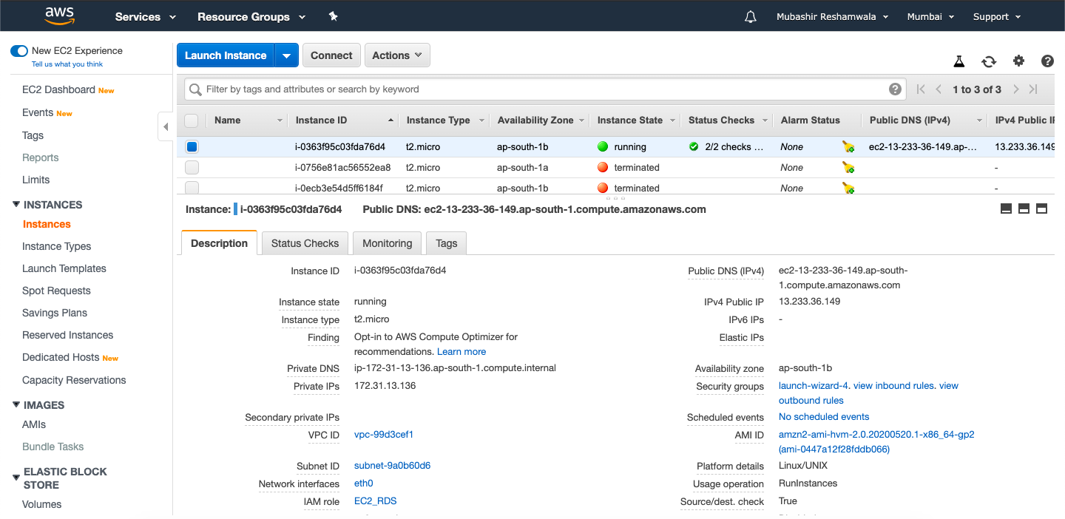Add alarm for instance i-0756e81ac56552ea8
Screen dimensions: 1065x519
tap(848, 168)
